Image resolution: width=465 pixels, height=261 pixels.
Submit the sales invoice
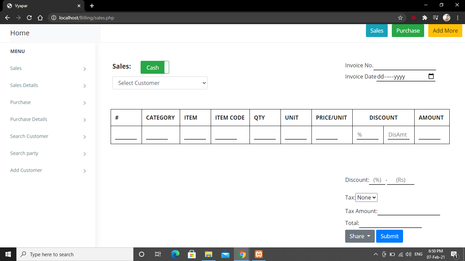tap(389, 236)
